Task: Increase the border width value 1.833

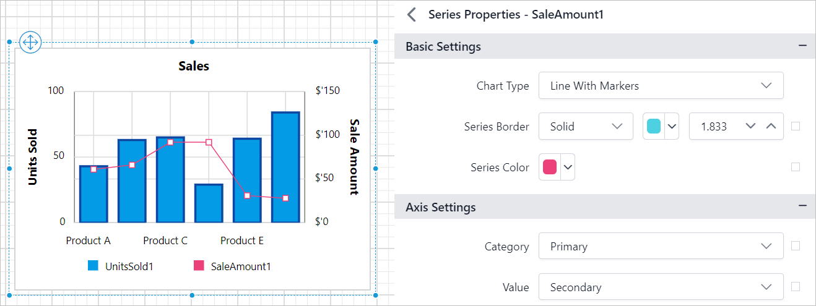Action: click(771, 126)
